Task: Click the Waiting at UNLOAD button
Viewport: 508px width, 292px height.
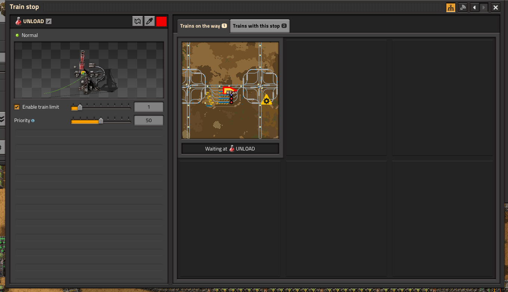Action: click(x=230, y=149)
